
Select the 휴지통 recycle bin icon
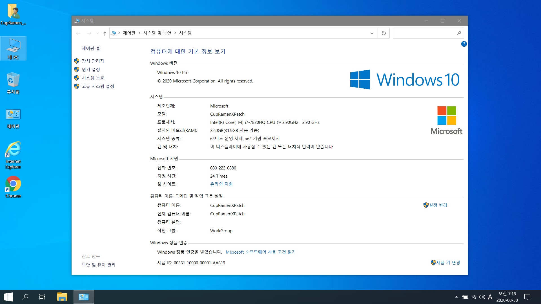coord(13,83)
